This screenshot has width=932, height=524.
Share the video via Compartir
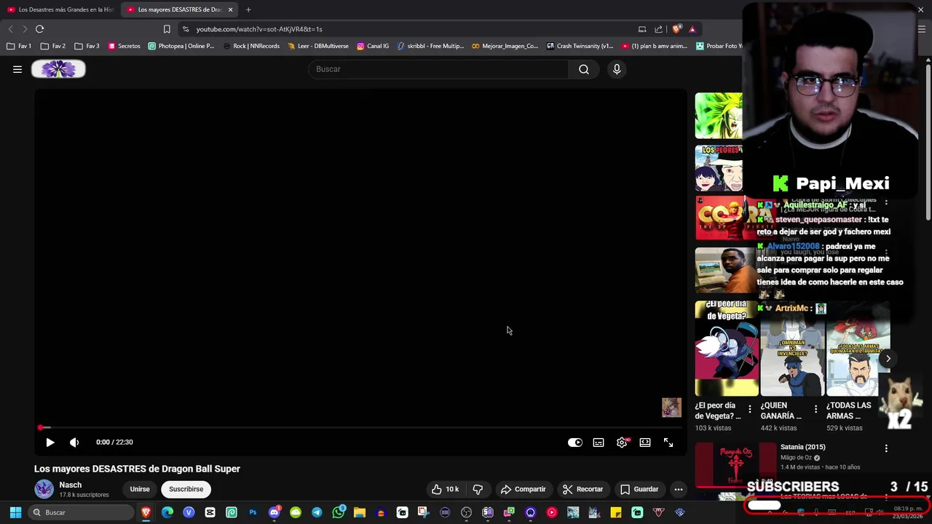point(523,489)
